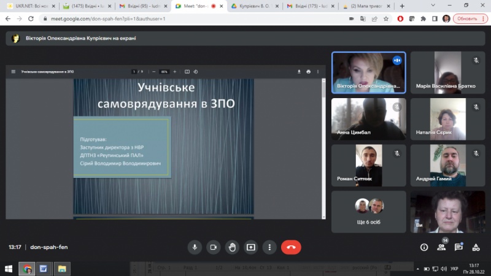
Task: Click the Обновить update button
Action: click(x=470, y=19)
